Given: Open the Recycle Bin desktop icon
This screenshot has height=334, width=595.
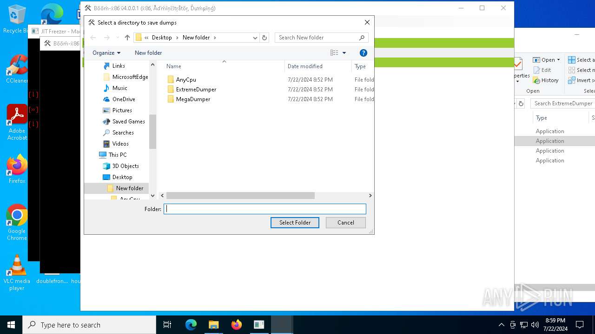Looking at the screenshot, I should coord(17,19).
